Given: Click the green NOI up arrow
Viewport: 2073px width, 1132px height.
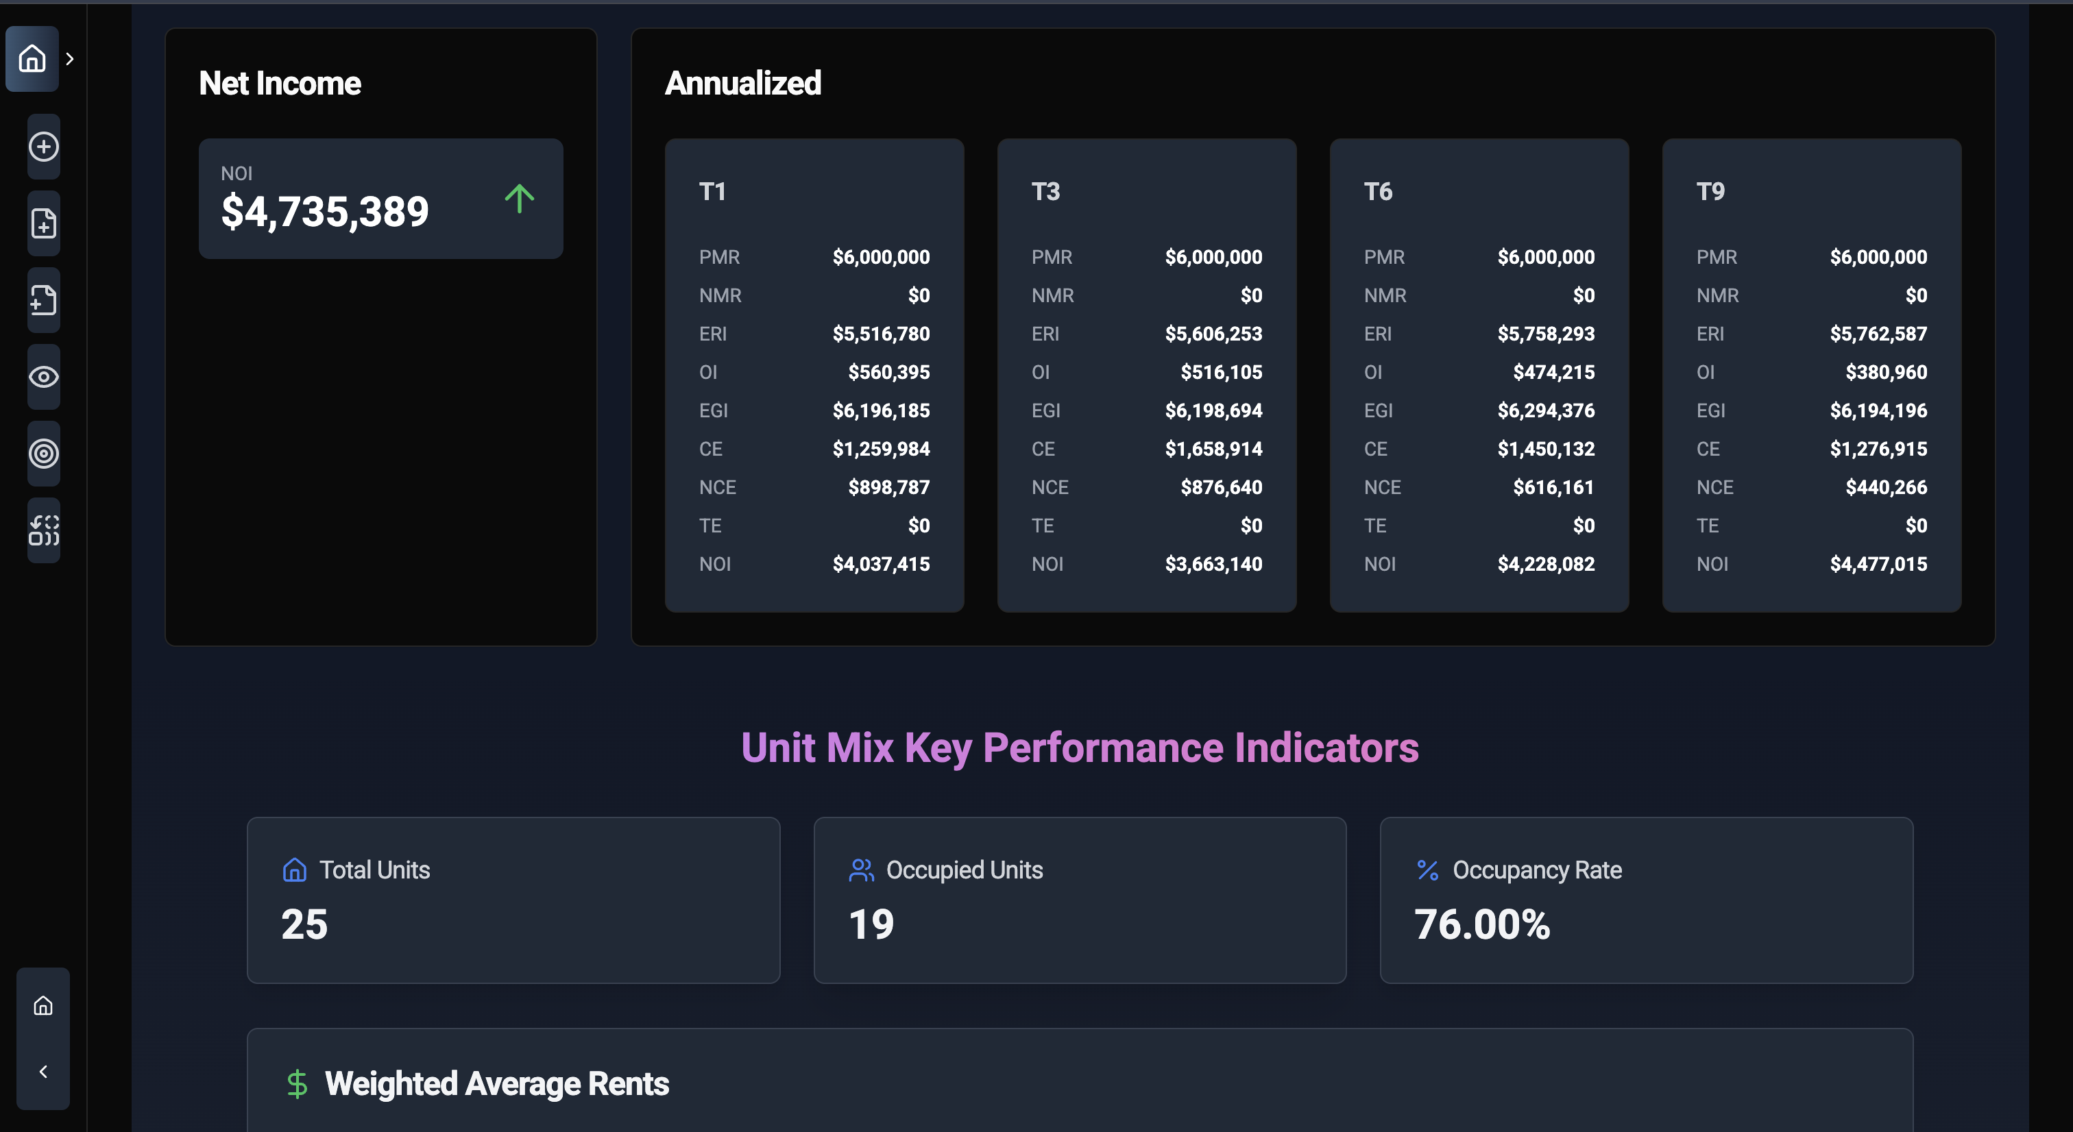Looking at the screenshot, I should 519,199.
